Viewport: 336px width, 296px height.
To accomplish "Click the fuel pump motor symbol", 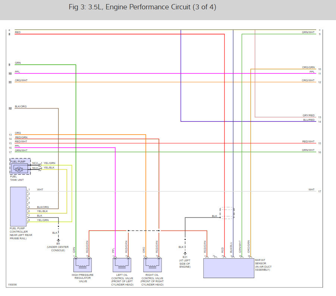I will point(19,169).
